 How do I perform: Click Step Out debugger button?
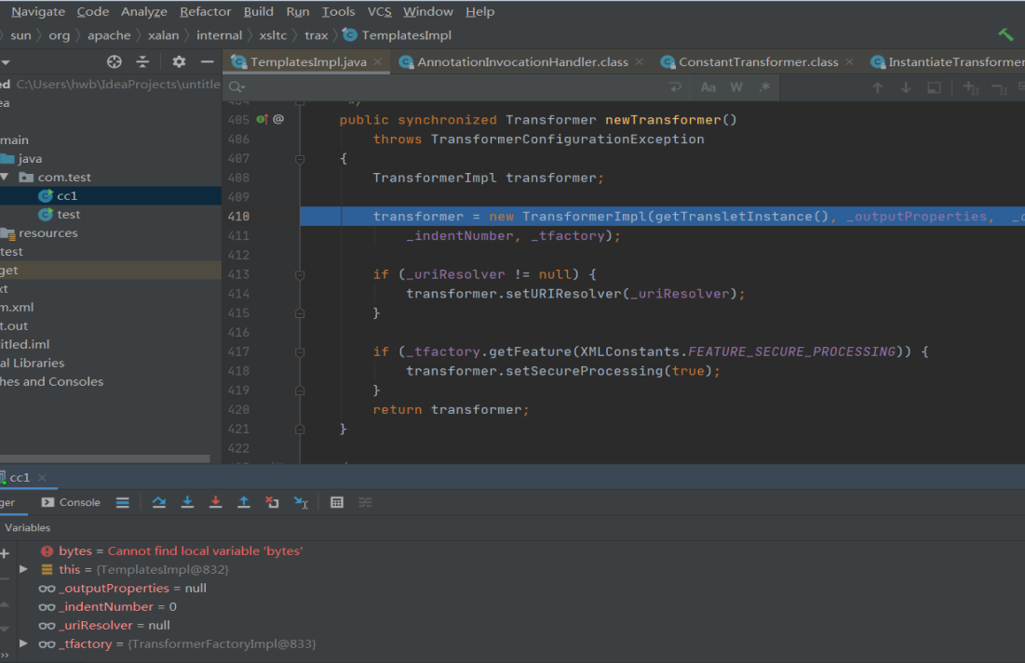[x=244, y=502]
